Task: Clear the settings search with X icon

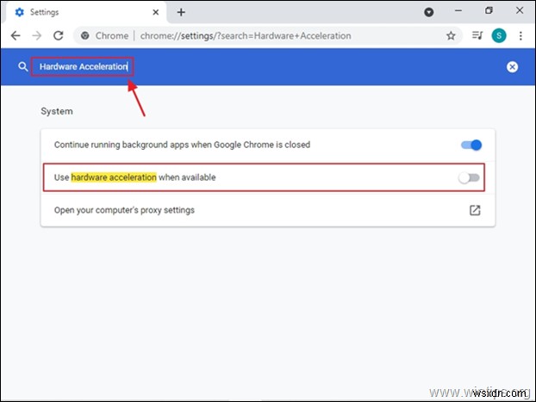Action: [x=512, y=67]
